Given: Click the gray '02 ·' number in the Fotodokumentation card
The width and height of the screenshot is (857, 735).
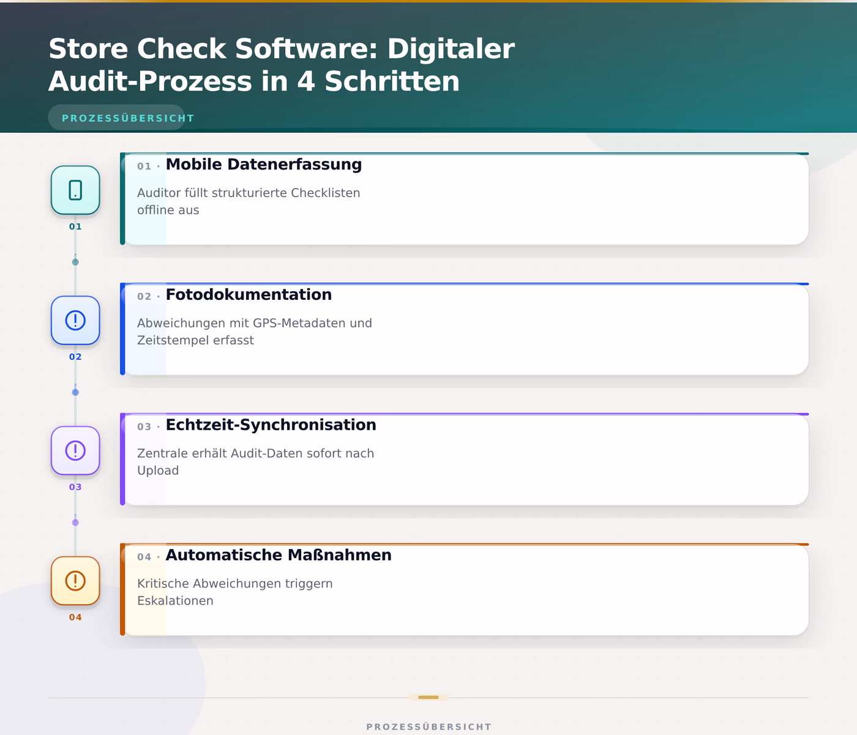Looking at the screenshot, I should 149,297.
